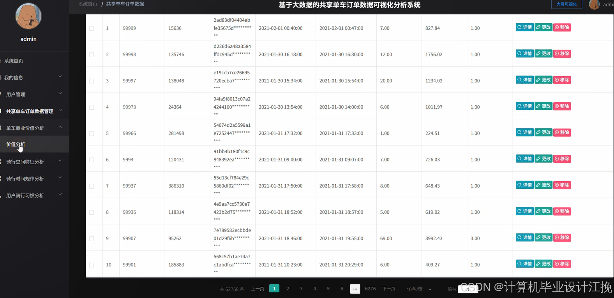Jump to last page 6276
Screen dimensions: 614x298
[x=371, y=289]
